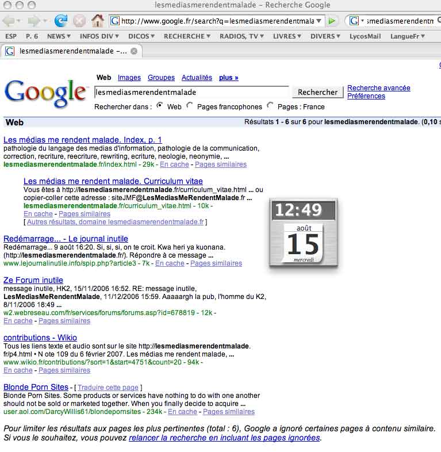
Task: Open Préférences link
Action: pos(366,96)
